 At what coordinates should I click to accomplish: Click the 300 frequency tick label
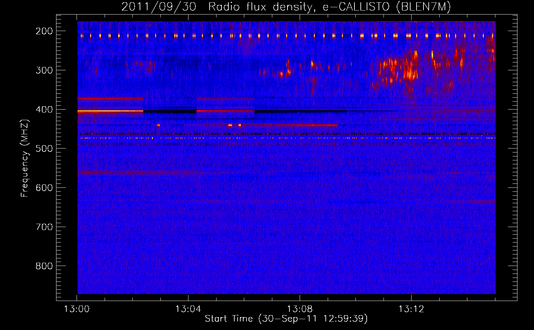(44, 70)
